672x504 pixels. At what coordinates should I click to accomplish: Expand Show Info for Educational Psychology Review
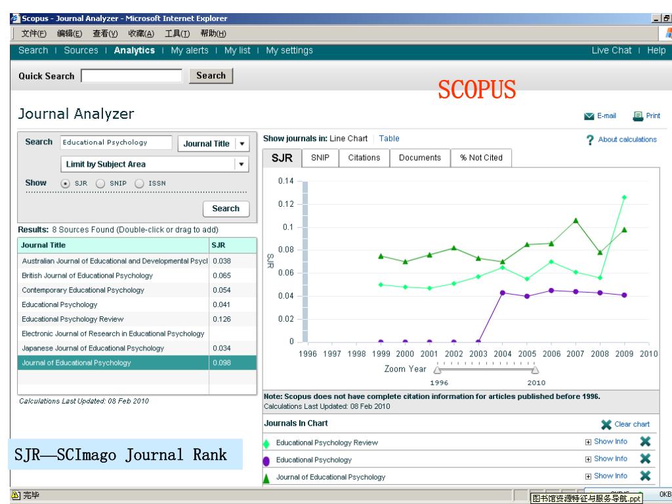click(x=606, y=442)
